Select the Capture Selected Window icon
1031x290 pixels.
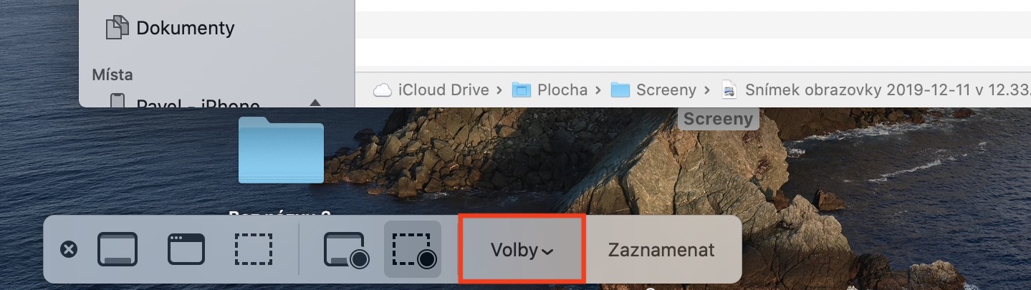[x=186, y=250]
